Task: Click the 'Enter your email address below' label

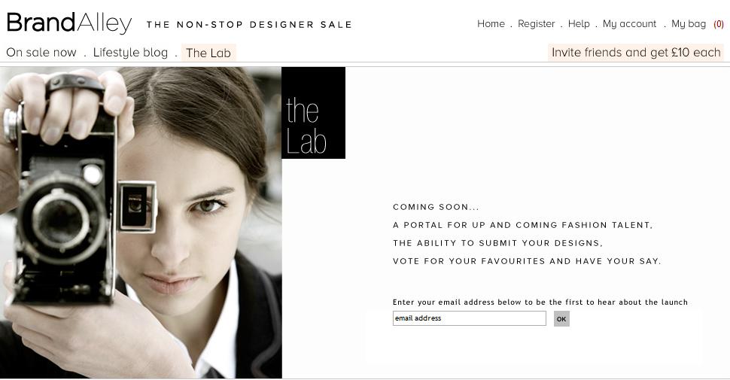Action: [540, 302]
